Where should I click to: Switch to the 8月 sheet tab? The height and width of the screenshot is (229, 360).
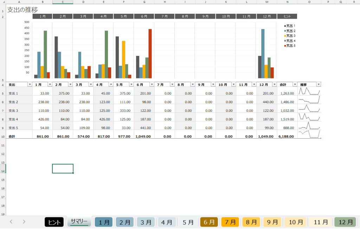251,222
